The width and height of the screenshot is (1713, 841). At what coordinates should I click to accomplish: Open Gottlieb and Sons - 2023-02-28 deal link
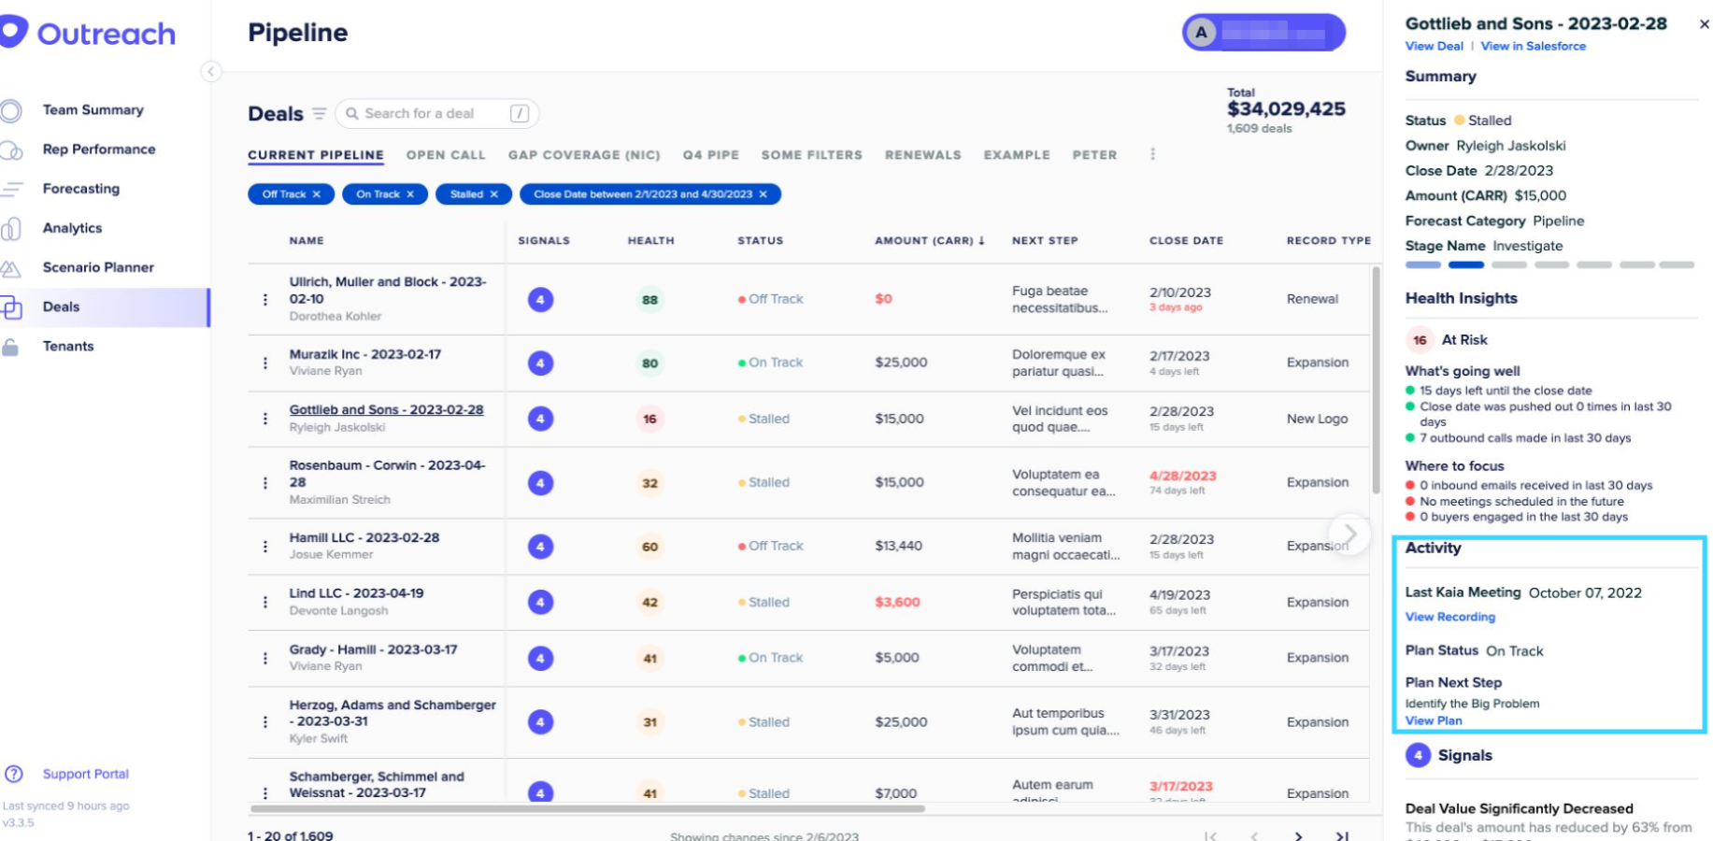(386, 410)
